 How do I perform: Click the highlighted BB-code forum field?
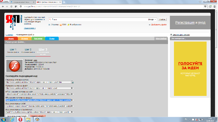point(38,100)
